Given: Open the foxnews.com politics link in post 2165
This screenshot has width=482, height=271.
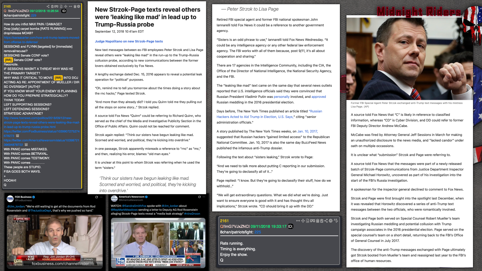Looking at the screenshot, I should (x=42, y=122).
